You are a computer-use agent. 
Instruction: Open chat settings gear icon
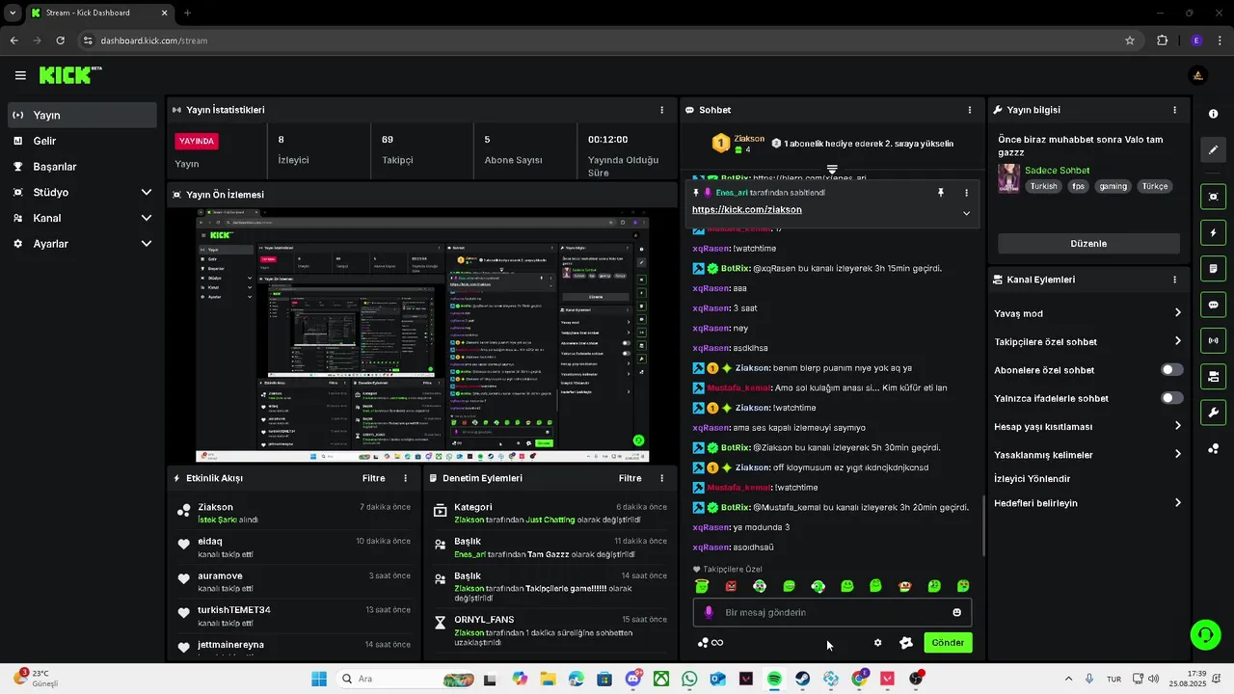[x=877, y=643]
